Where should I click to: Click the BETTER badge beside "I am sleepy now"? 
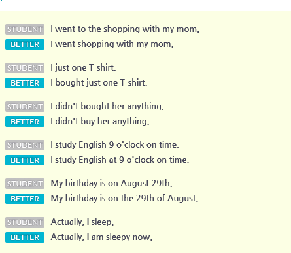pyautogui.click(x=25, y=237)
